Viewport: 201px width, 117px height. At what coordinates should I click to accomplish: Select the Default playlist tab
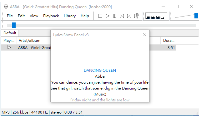(x=10, y=33)
